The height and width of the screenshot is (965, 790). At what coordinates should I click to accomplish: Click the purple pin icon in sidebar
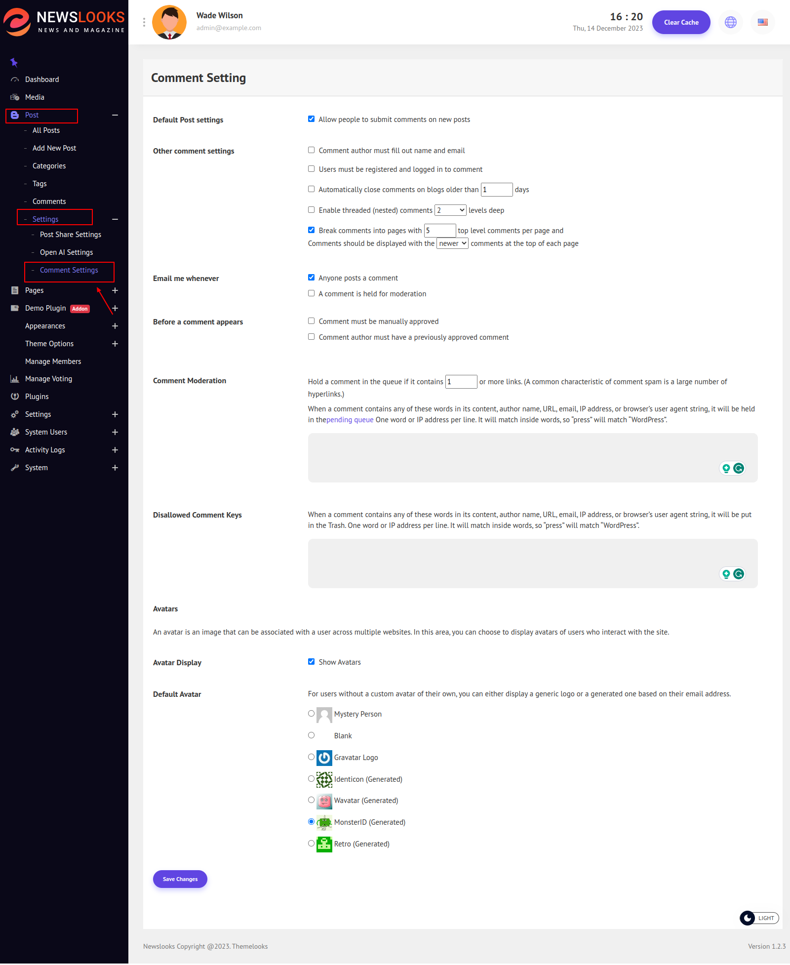point(14,62)
